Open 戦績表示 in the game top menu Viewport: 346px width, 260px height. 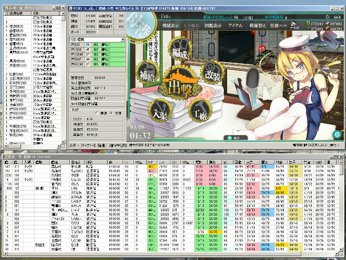[x=171, y=25]
